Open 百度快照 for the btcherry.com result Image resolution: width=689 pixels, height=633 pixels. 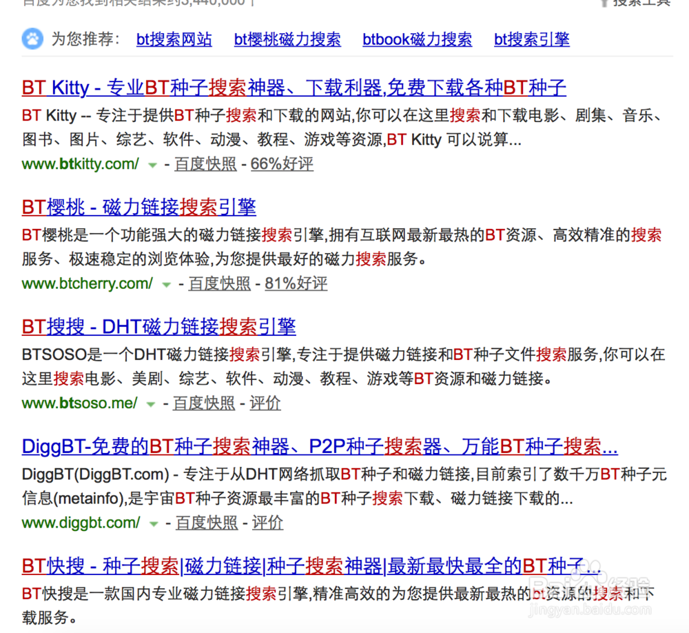point(220,283)
